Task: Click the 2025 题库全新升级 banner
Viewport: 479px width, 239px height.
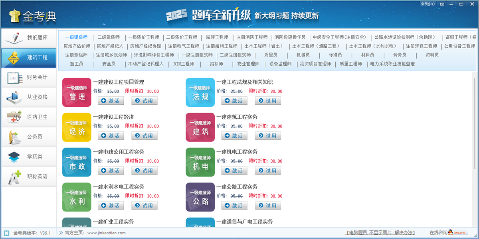Action: pyautogui.click(x=243, y=16)
